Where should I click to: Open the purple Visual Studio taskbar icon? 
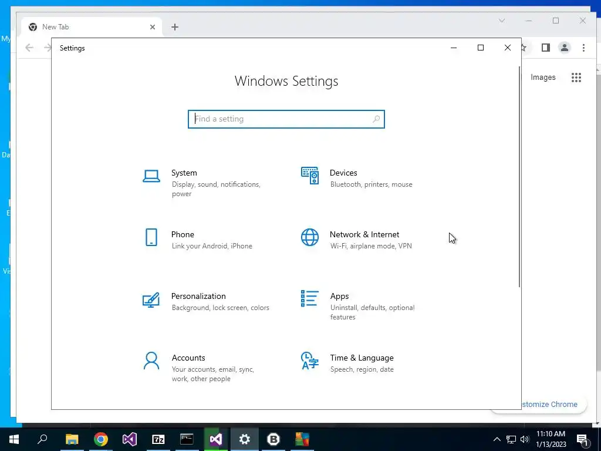[130, 439]
